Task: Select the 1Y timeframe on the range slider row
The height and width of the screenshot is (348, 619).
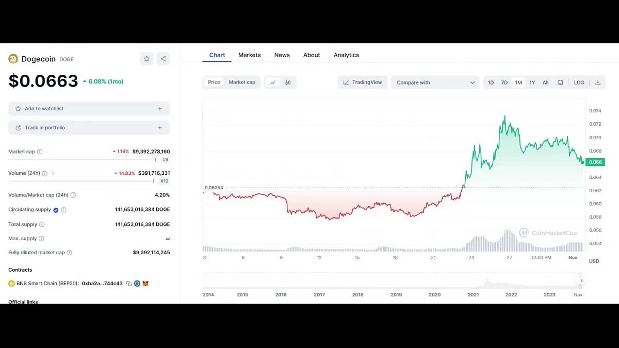Action: (x=532, y=82)
